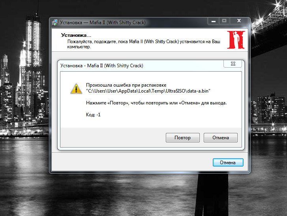The image size is (287, 216).
Task: Click the installer icon in the title bar
Action: coord(55,23)
